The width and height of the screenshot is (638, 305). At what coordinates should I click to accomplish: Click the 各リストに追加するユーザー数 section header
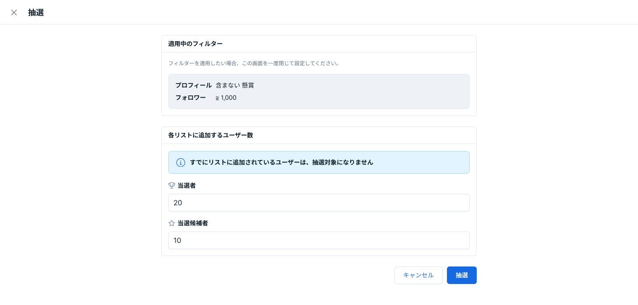point(211,135)
